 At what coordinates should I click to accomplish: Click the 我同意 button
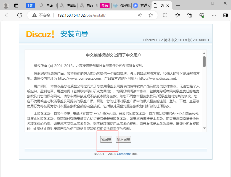pyautogui.click(x=106, y=139)
